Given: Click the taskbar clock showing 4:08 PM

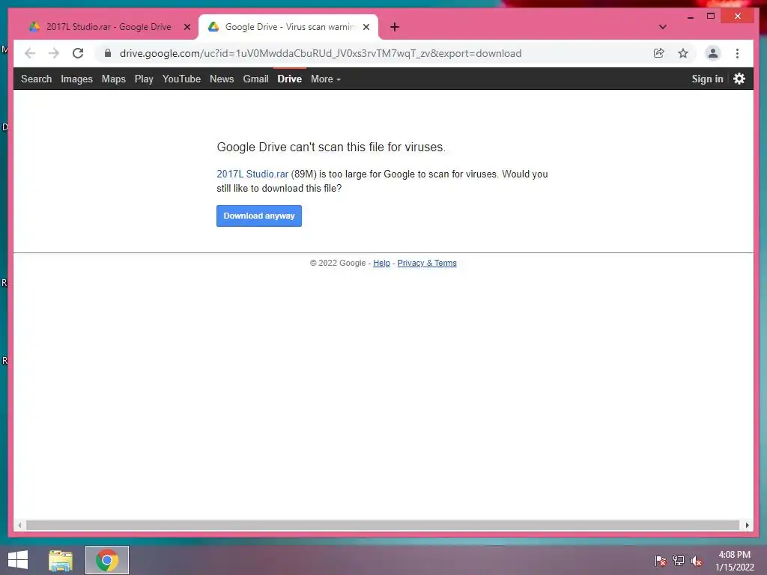Looking at the screenshot, I should click(734, 561).
